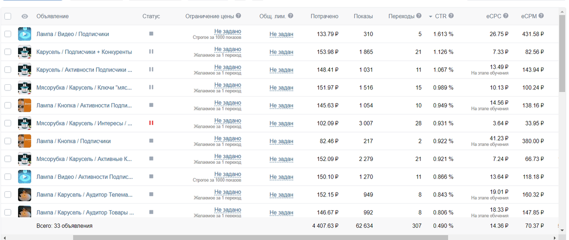Image resolution: width=569 pixels, height=240 pixels.
Task: Click stopped icon of Лампа / Кнопка / Подписчики
Action: coord(151,141)
